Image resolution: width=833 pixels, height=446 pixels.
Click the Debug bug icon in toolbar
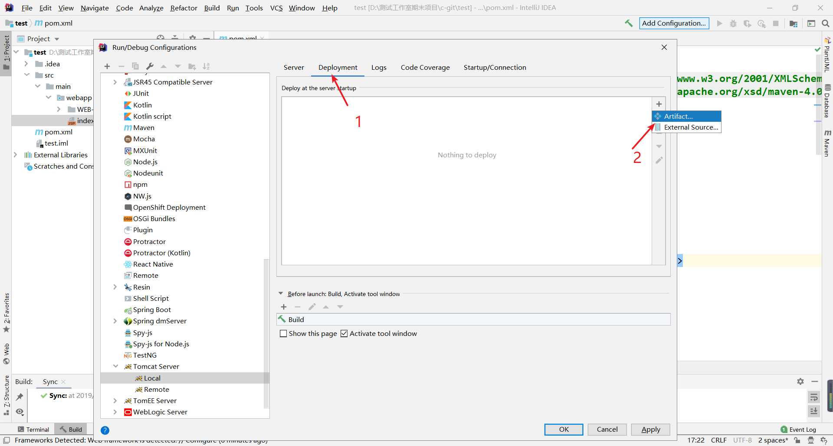coord(733,23)
